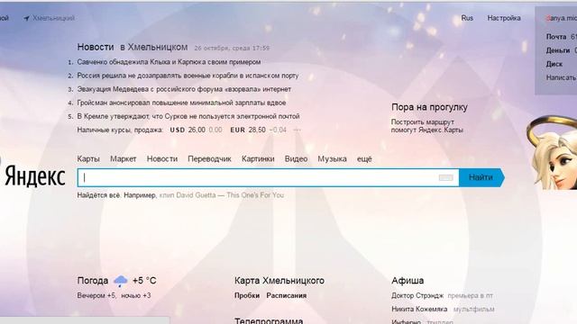Click Построить маршрут помогут Яндекс.Карты
This screenshot has width=577, height=324.
pos(426,126)
